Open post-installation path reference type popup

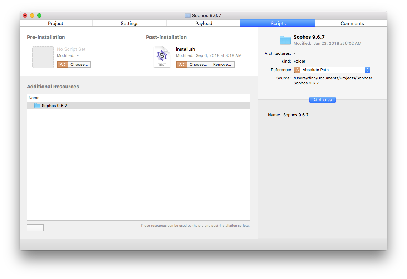click(181, 64)
